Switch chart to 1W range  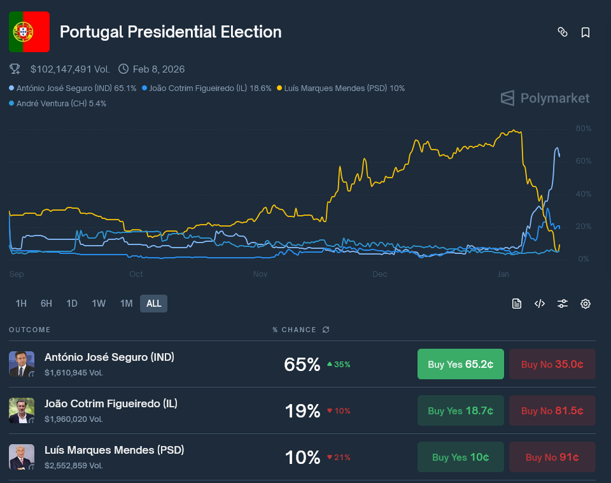(x=99, y=304)
